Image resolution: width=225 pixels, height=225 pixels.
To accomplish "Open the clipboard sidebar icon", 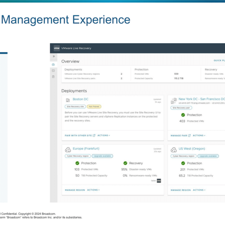I will tap(53, 77).
